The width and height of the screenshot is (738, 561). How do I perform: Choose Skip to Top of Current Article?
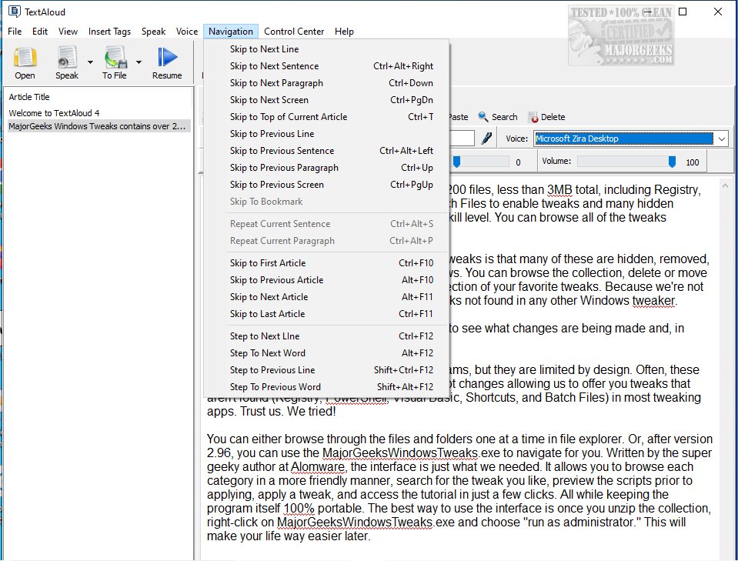point(326,117)
